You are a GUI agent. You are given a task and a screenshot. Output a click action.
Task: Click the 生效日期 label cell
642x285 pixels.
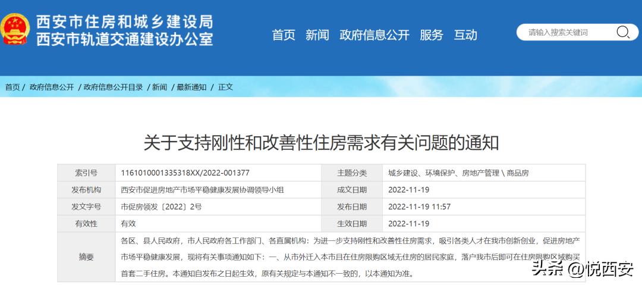tap(352, 224)
